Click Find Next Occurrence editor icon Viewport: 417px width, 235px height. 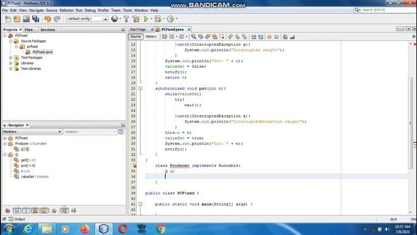pyautogui.click(x=207, y=37)
